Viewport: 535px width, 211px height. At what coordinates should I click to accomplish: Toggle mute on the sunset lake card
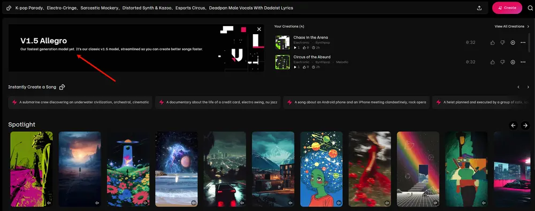coord(97,203)
